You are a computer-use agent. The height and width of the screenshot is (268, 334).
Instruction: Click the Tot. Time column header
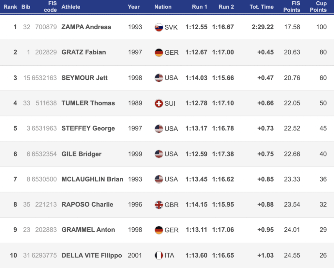(x=261, y=7)
